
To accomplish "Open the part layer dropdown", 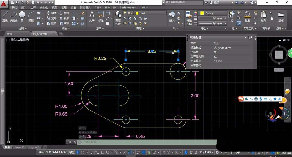I will coord(165,13).
